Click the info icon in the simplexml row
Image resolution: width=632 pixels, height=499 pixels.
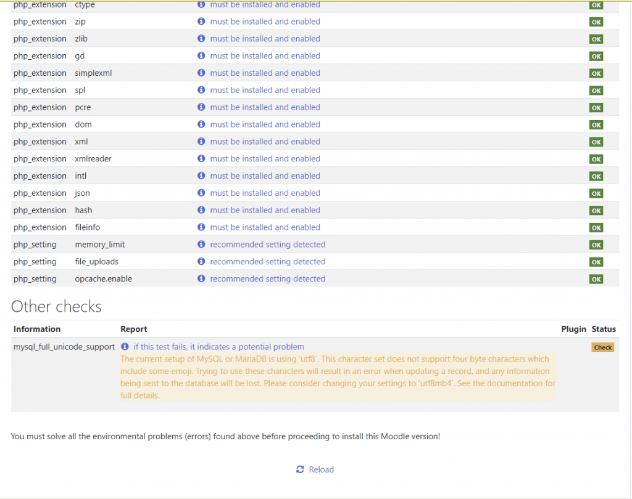coord(201,73)
